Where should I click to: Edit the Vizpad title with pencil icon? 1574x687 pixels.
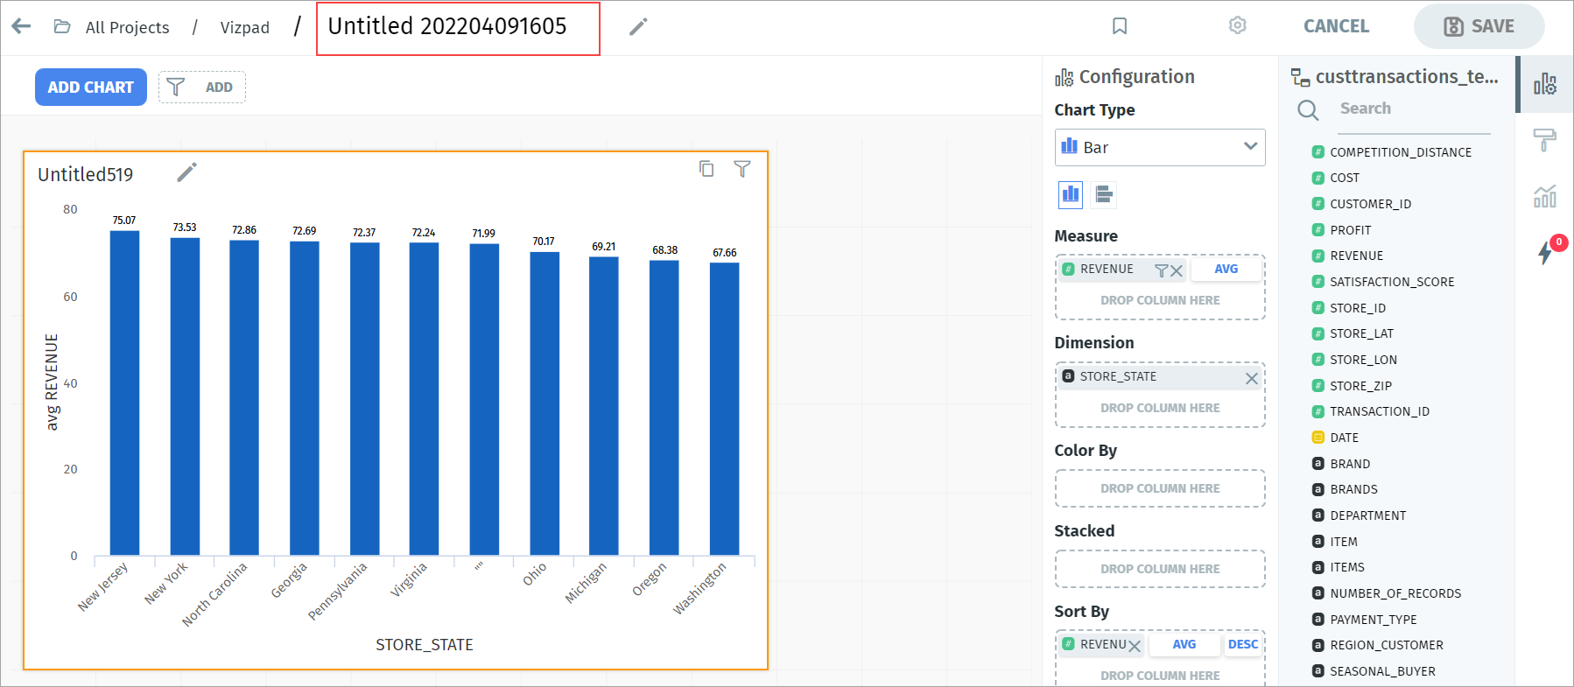coord(638,27)
